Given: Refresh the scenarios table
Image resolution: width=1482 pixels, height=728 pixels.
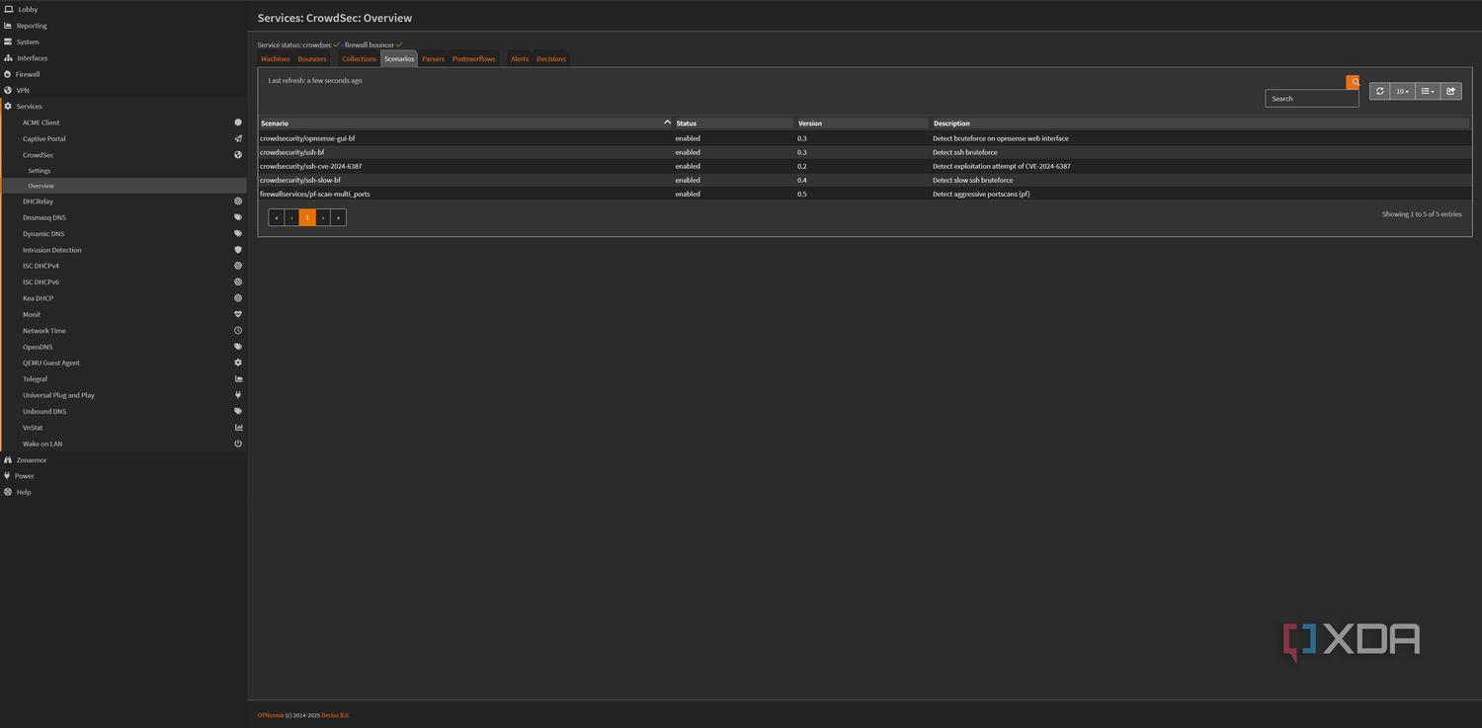Looking at the screenshot, I should 1380,91.
